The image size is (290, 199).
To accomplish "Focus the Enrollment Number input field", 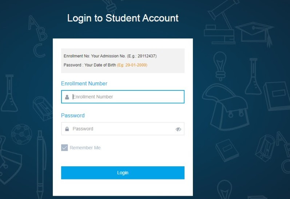I will pyautogui.click(x=123, y=97).
